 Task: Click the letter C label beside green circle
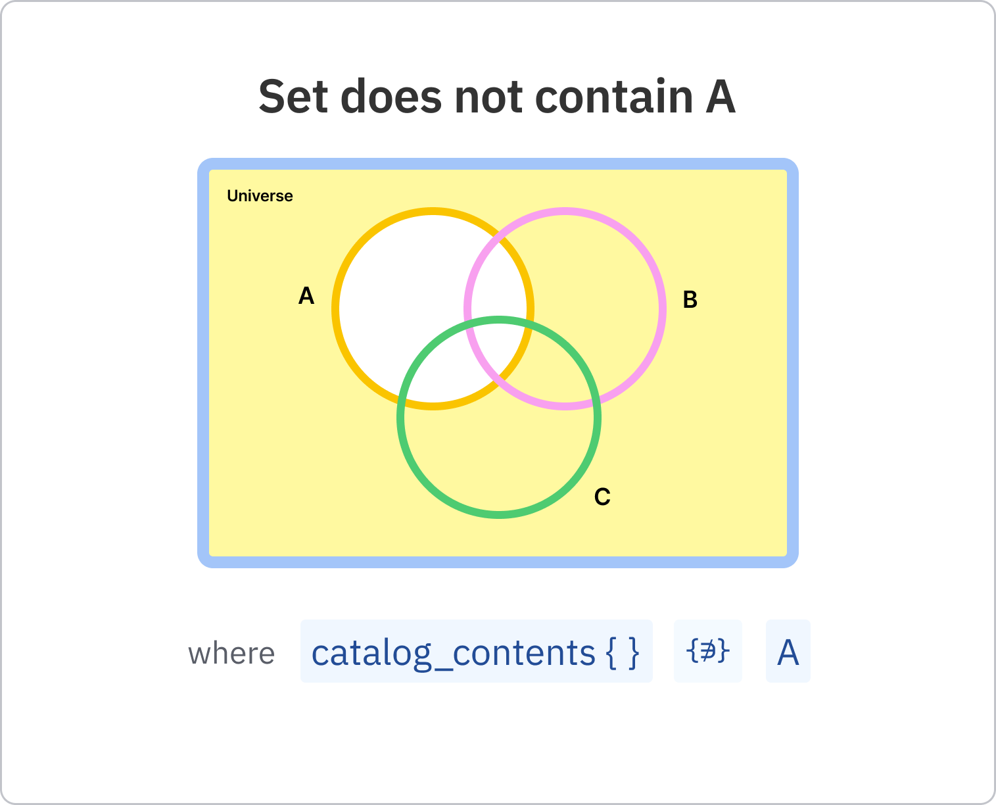pyautogui.click(x=602, y=497)
